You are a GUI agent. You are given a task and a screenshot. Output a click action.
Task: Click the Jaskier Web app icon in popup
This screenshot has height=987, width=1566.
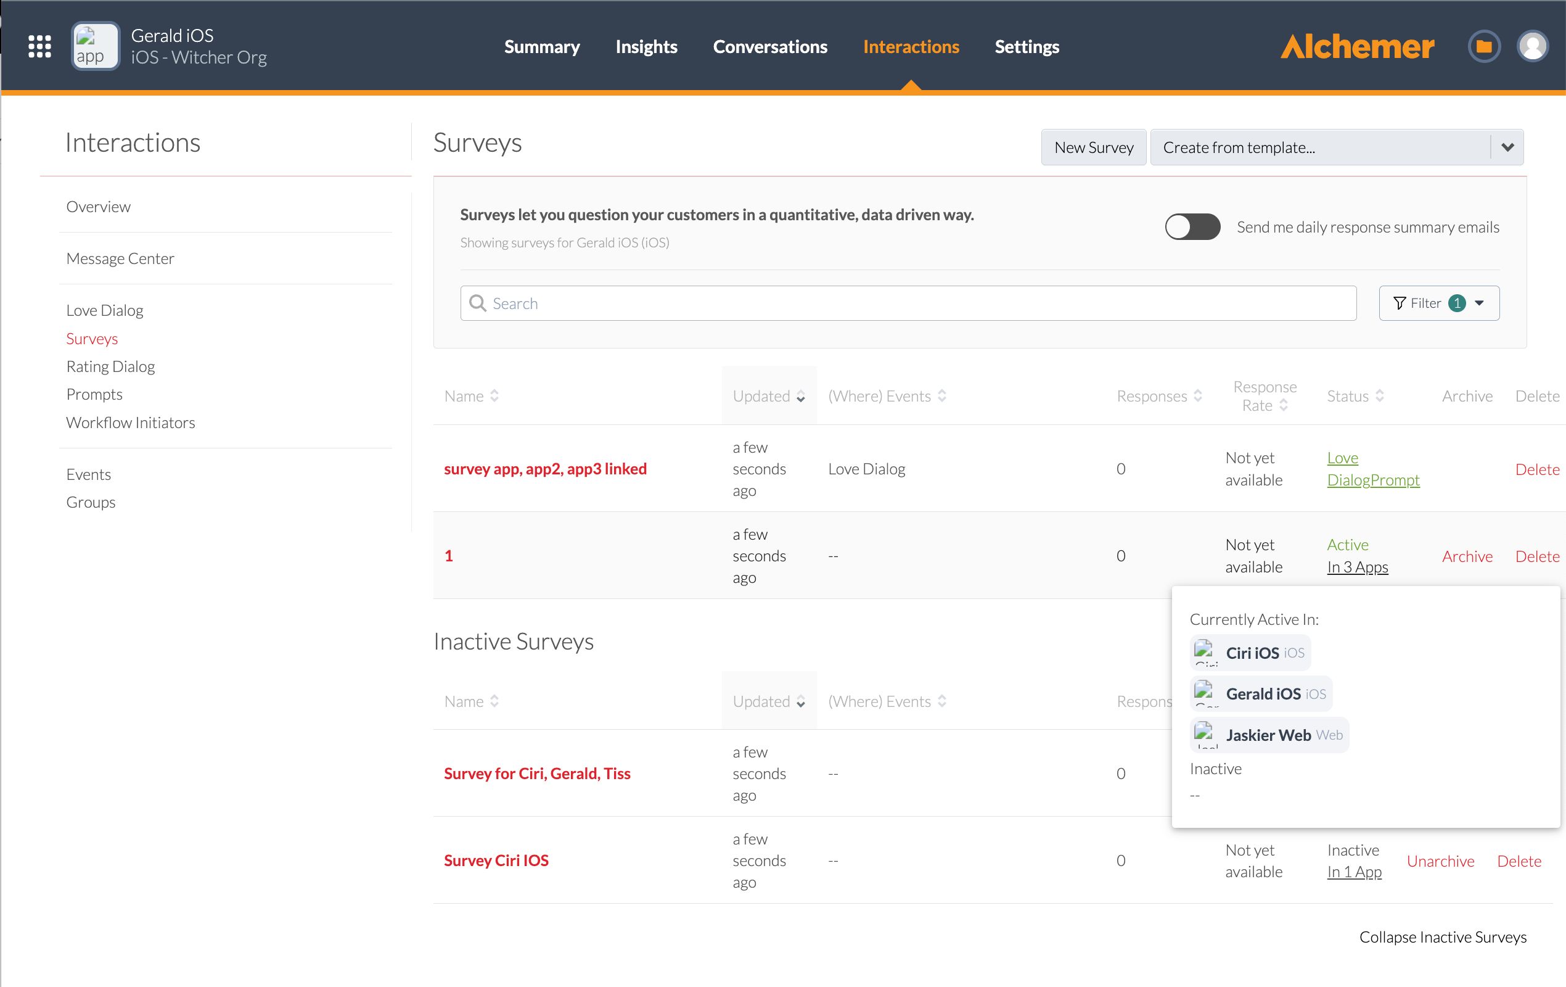(x=1205, y=734)
